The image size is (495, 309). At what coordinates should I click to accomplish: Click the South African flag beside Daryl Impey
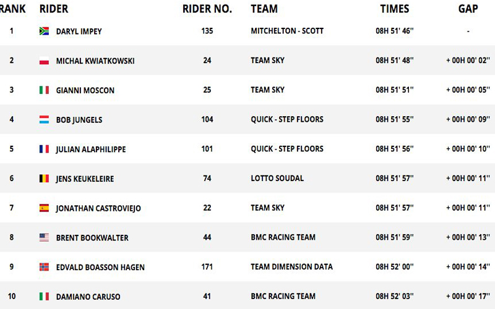click(x=44, y=31)
